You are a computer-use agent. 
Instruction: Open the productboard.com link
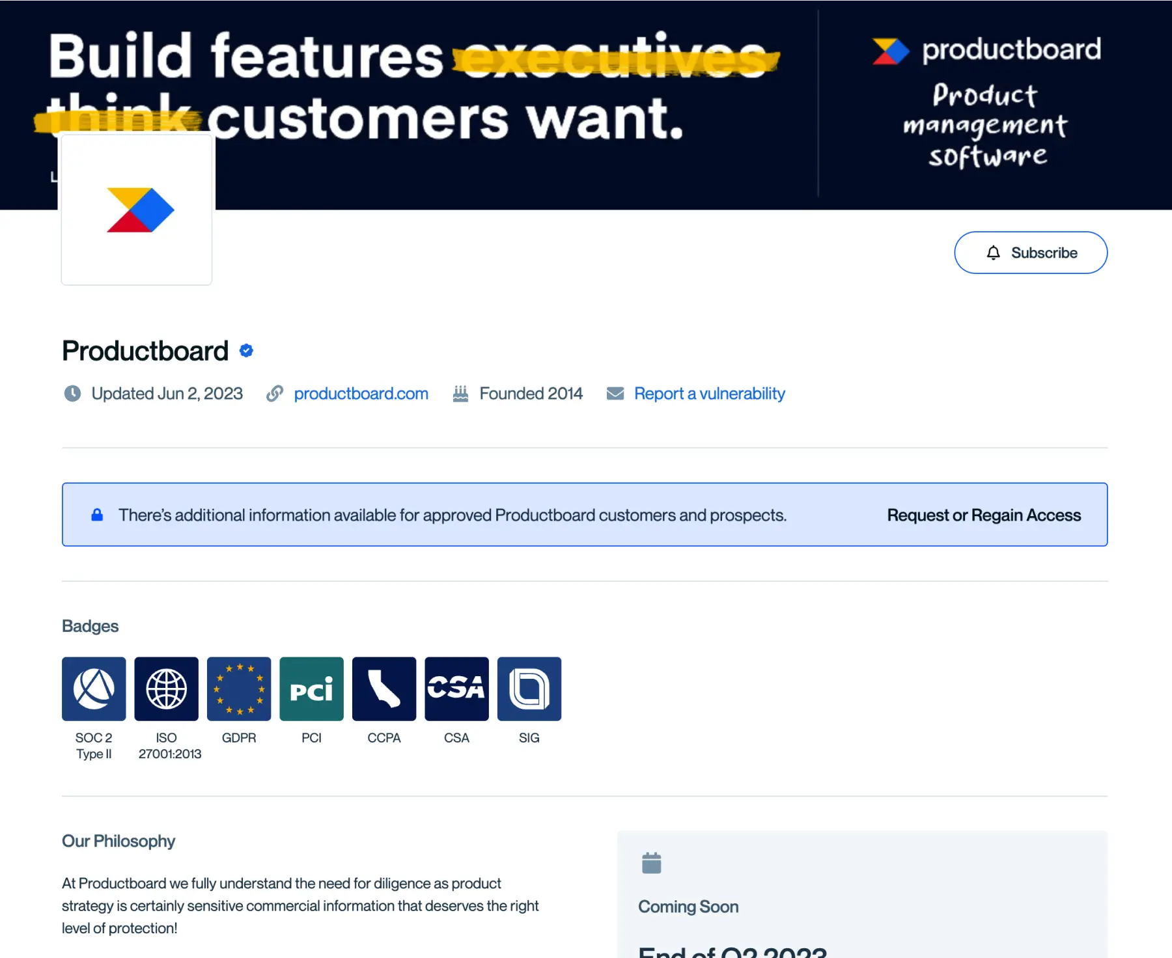coord(361,394)
